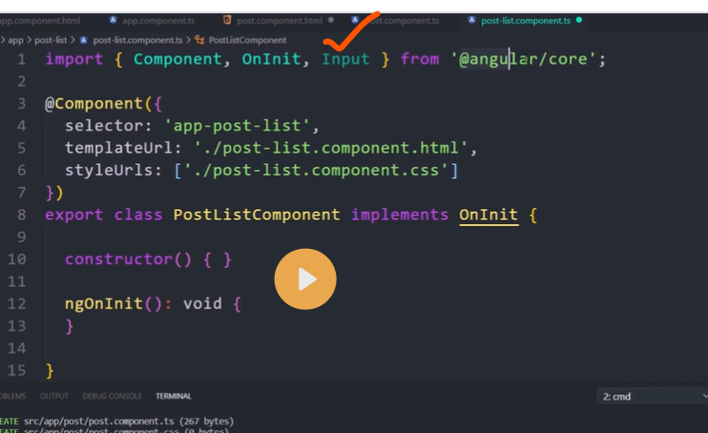This screenshot has width=708, height=433.
Task: Select the PostListComponent breadcrumb class icon
Action: click(x=198, y=40)
